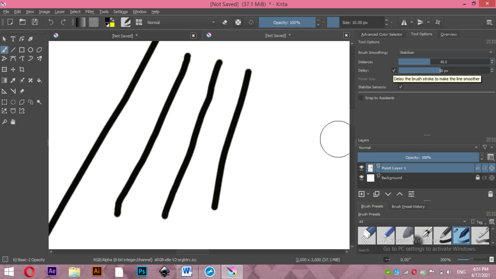This screenshot has width=496, height=279.
Task: Select the Freehand Brush tool
Action: tap(4, 50)
